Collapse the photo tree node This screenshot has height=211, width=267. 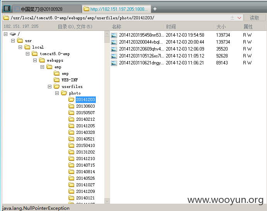[x=57, y=93]
